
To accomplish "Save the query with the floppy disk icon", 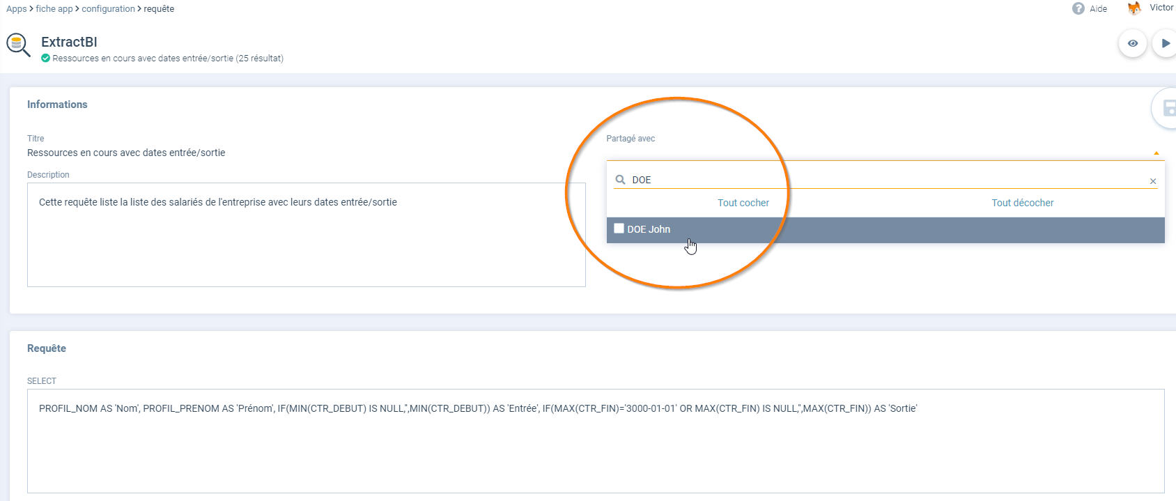I will 1168,108.
